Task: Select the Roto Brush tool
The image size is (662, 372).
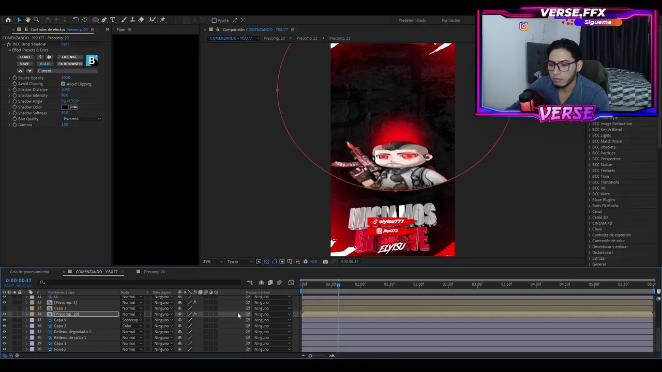Action: coord(152,20)
